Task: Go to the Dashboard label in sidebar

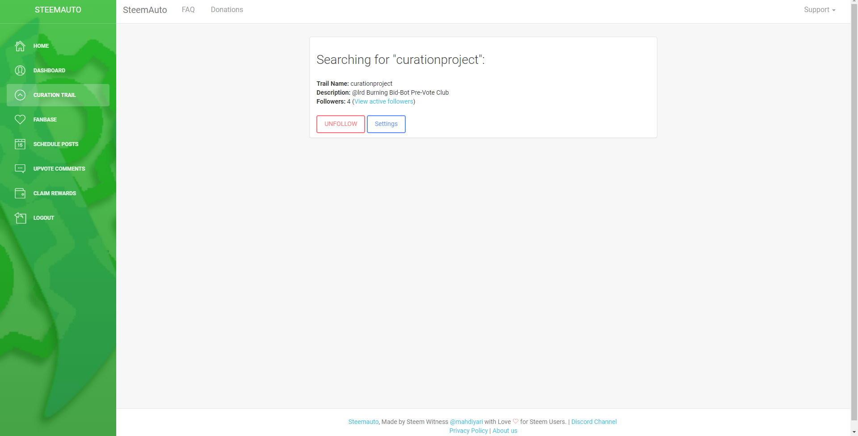Action: tap(49, 71)
